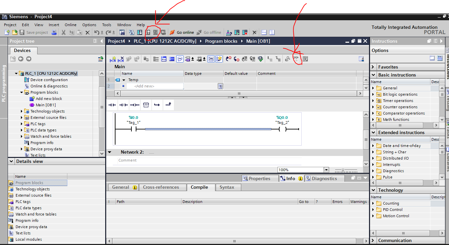Viewport: 449px width, 245px height.
Task: Insert empty box instruction
Action: coord(146,105)
